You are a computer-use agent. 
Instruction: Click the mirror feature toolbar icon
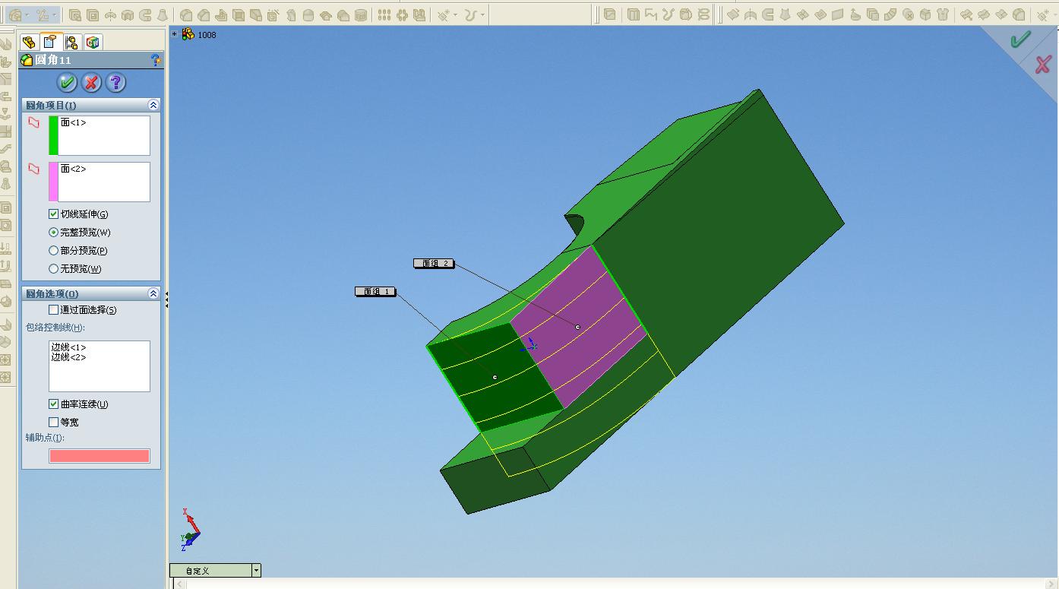coord(420,15)
